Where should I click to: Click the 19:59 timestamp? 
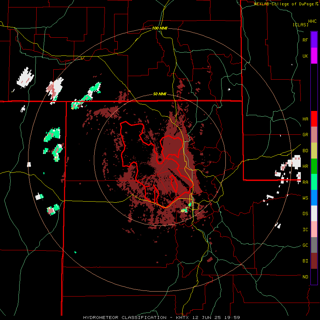[233, 318]
